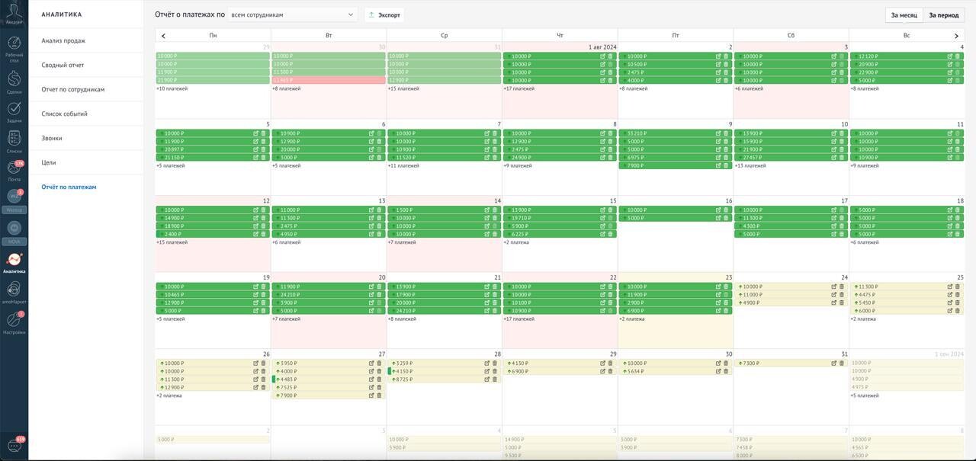The image size is (976, 461).
Task: Switch to 'За месяц' view
Action: 904,15
